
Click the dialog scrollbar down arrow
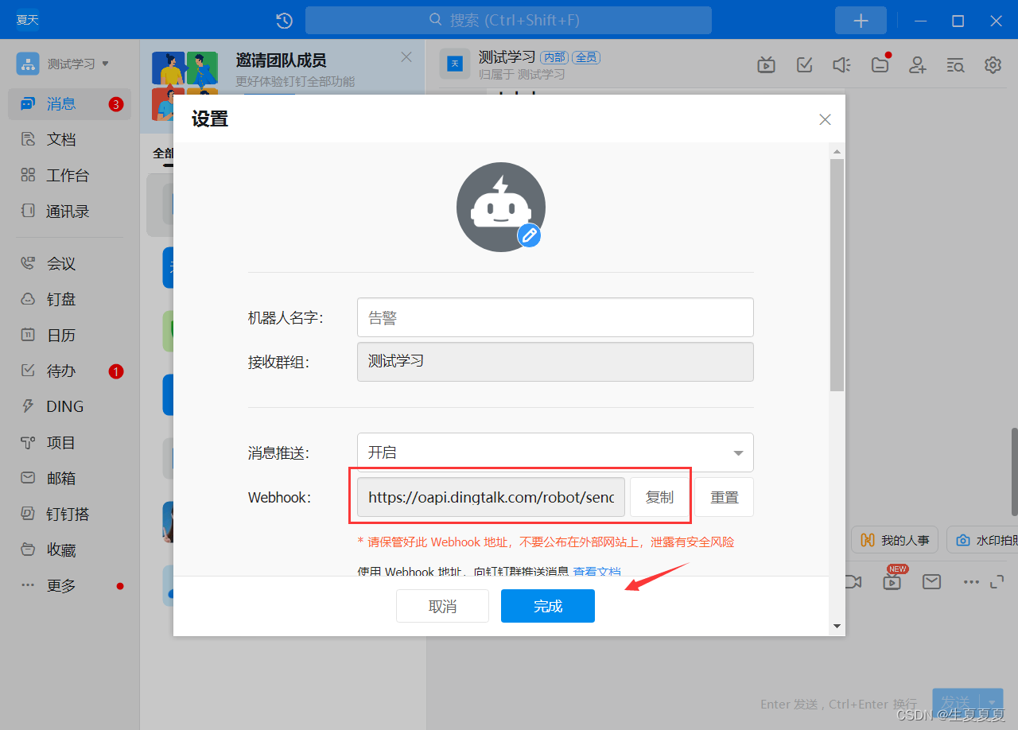837,627
